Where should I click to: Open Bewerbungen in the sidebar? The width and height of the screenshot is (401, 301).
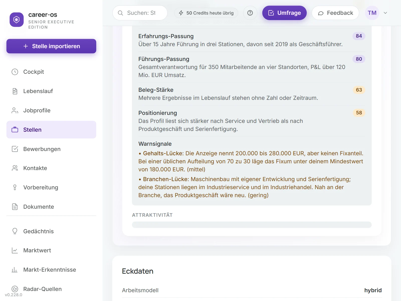pyautogui.click(x=51, y=149)
